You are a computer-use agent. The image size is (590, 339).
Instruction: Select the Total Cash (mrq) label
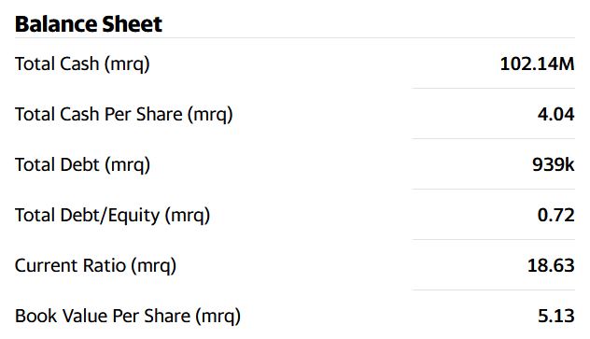(x=82, y=64)
